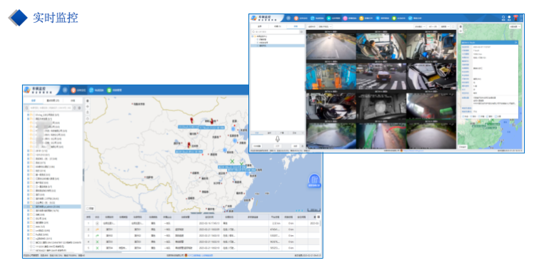Click grey round menu icon beside map window logo
Screen dimensions: 539x270
click(x=65, y=90)
